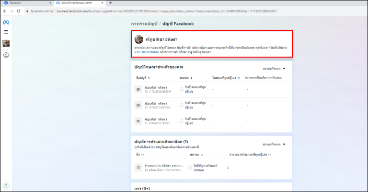Click the profile picture in the header card

click(138, 39)
